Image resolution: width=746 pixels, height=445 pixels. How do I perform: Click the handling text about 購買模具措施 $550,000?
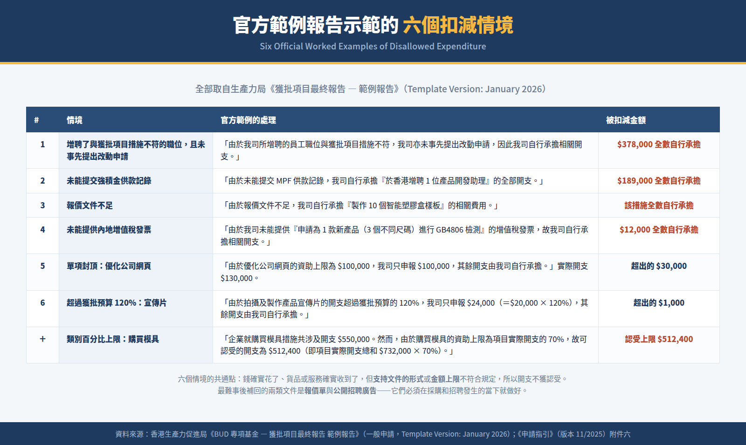pos(405,345)
